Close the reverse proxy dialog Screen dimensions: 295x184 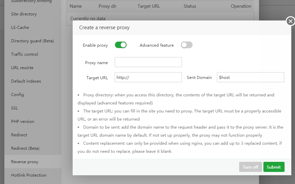(x=290, y=21)
